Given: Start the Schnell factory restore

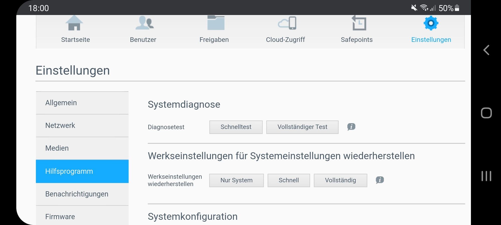Looking at the screenshot, I should tap(289, 180).
